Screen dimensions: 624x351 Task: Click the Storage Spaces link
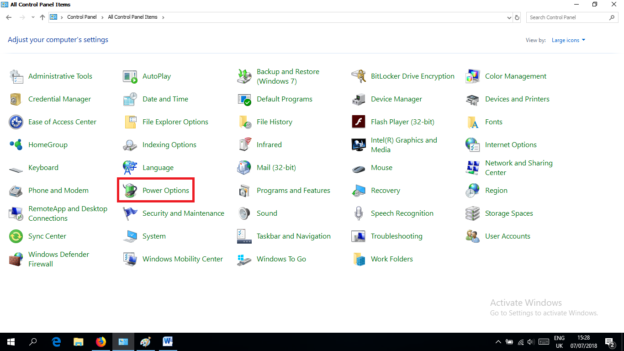click(509, 213)
